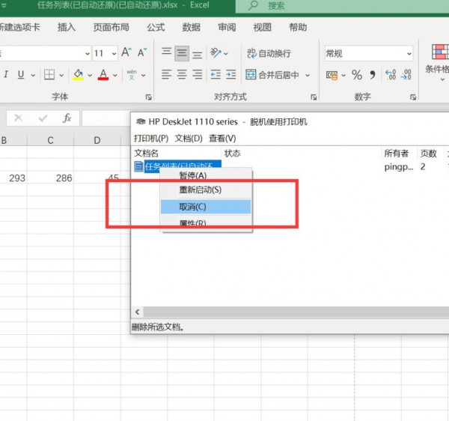This screenshot has width=449, height=421.
Task: Select top align icon
Action: coord(166,53)
